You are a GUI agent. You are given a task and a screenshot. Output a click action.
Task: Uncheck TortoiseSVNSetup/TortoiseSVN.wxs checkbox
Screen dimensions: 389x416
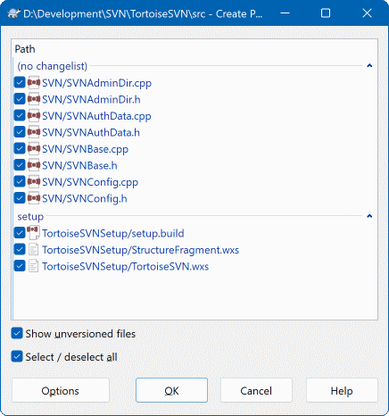pyautogui.click(x=20, y=266)
